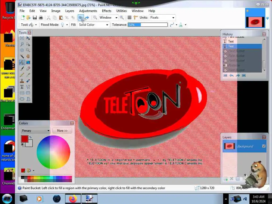Click the History panel redo arrow
The width and height of the screenshot is (272, 204).
coord(238,75)
